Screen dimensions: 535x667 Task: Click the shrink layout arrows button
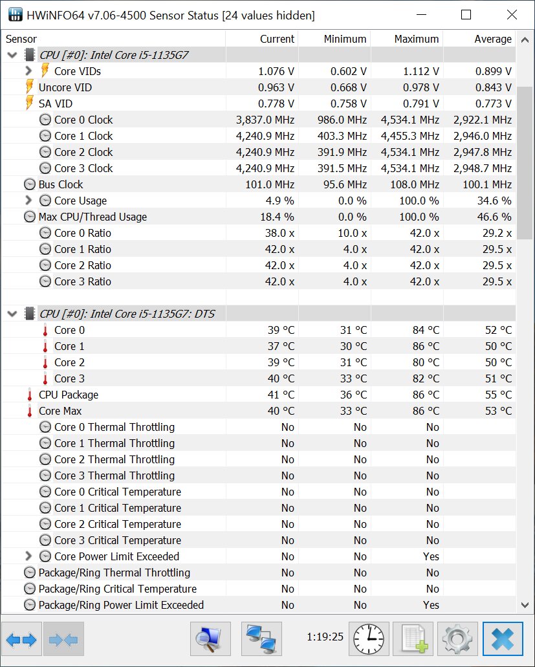click(x=63, y=640)
